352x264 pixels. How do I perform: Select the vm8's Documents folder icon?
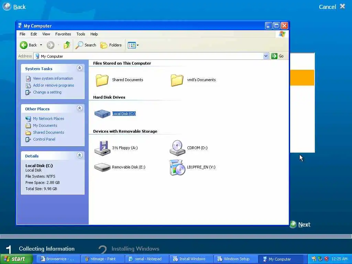pyautogui.click(x=177, y=80)
